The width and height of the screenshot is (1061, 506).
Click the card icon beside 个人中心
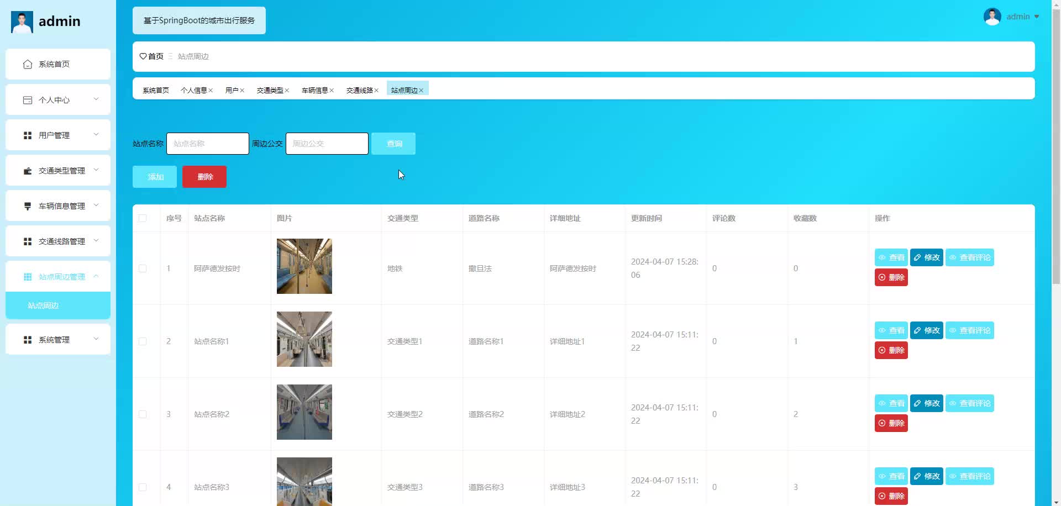pyautogui.click(x=28, y=100)
